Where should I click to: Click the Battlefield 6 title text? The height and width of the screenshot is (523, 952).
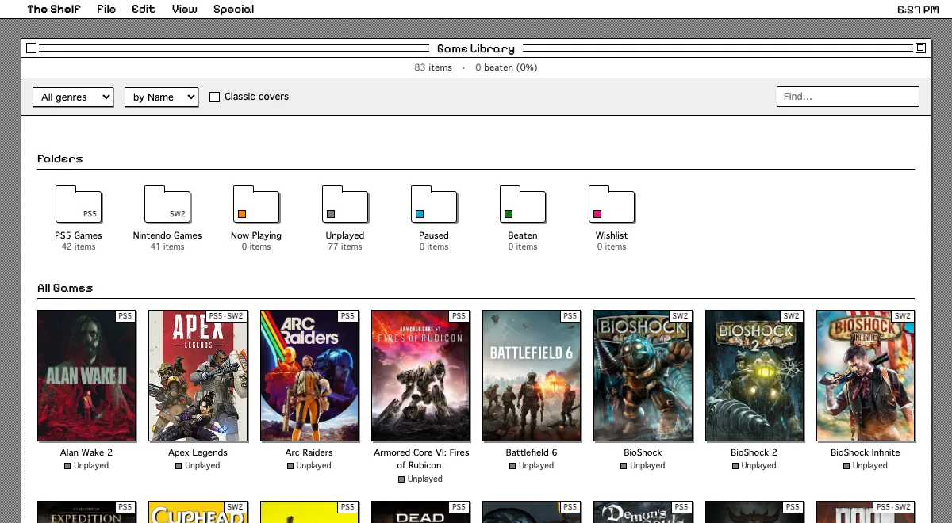click(532, 452)
